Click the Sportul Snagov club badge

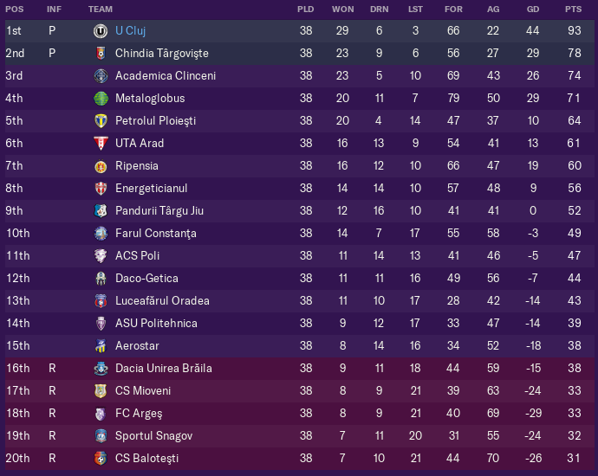tap(101, 435)
